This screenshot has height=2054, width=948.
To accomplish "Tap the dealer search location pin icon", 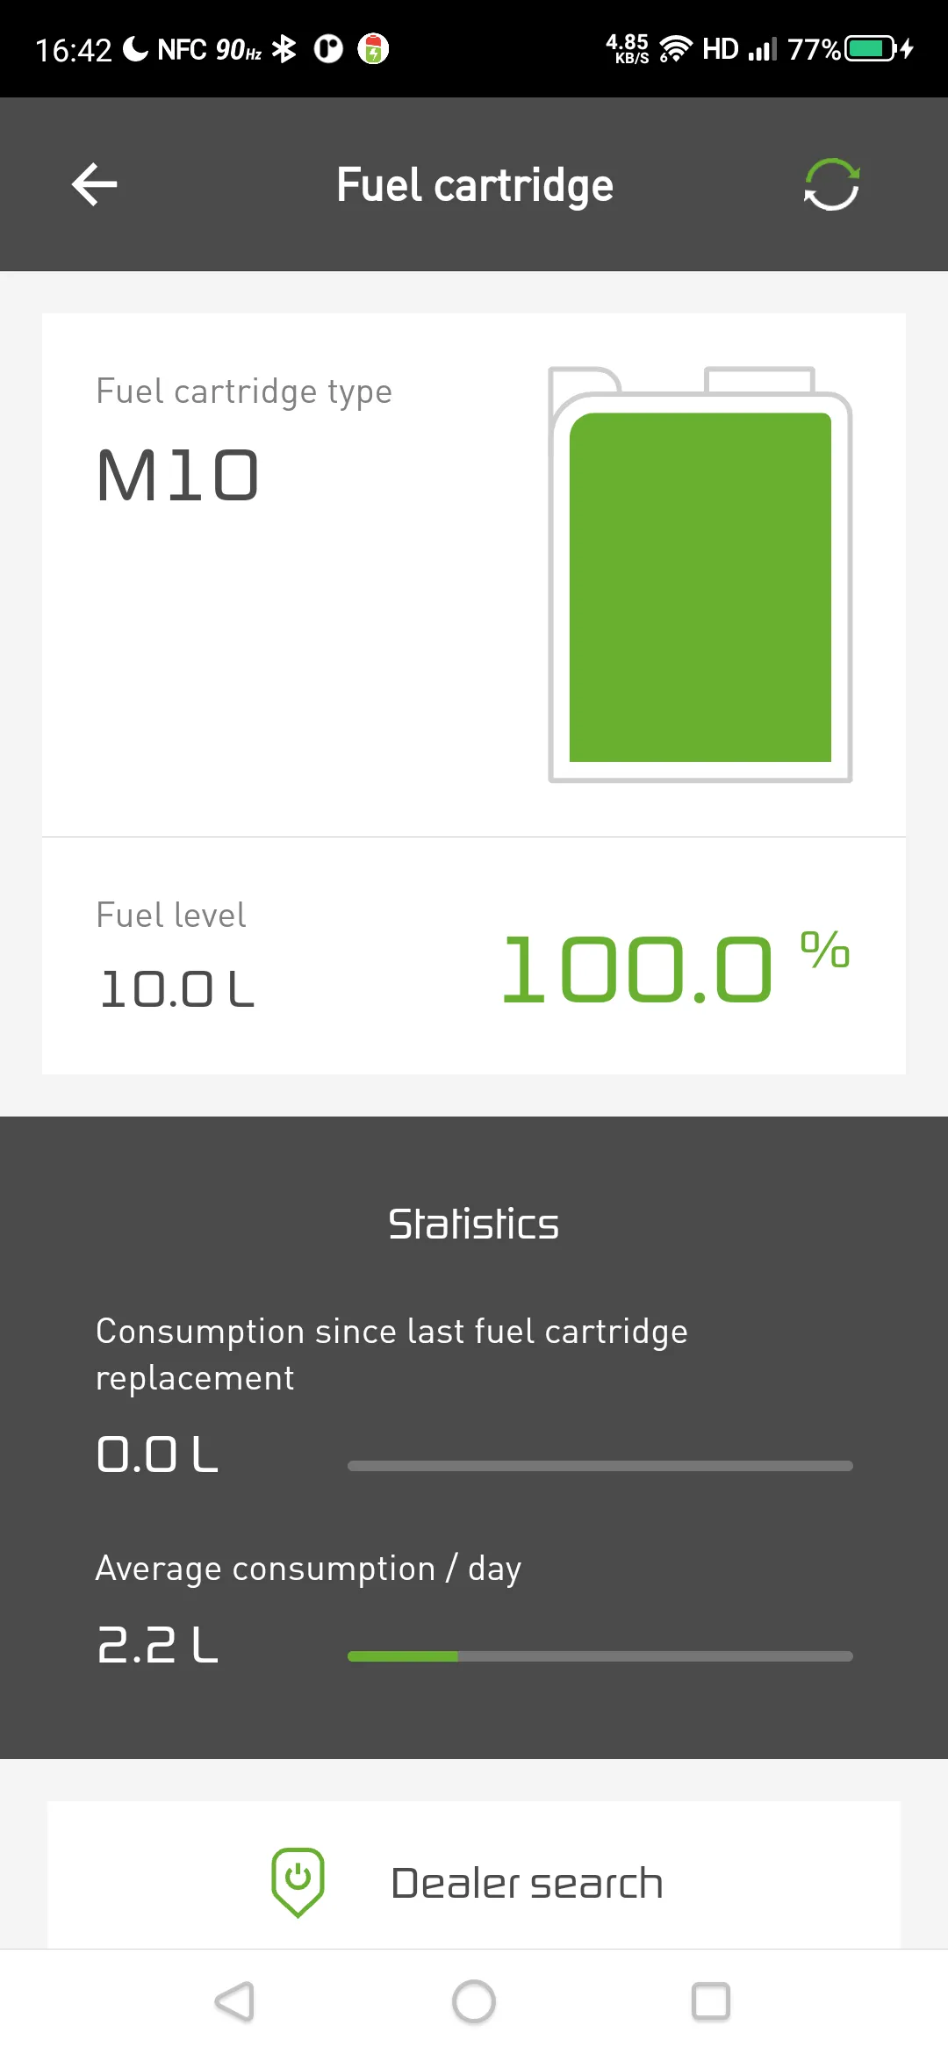I will click(x=298, y=1882).
